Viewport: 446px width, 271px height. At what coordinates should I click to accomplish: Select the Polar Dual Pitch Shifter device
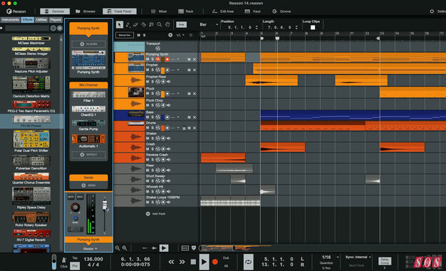[x=31, y=141]
